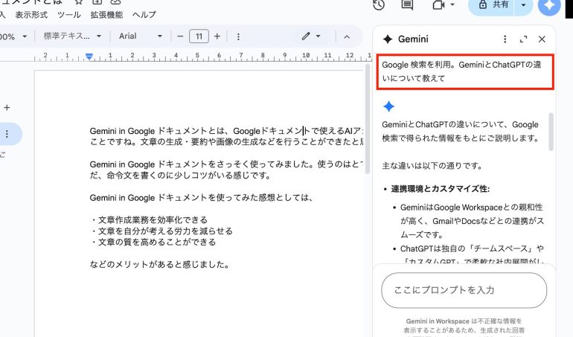
Task: Click the Gemini panel sparkle logo
Action: (388, 39)
